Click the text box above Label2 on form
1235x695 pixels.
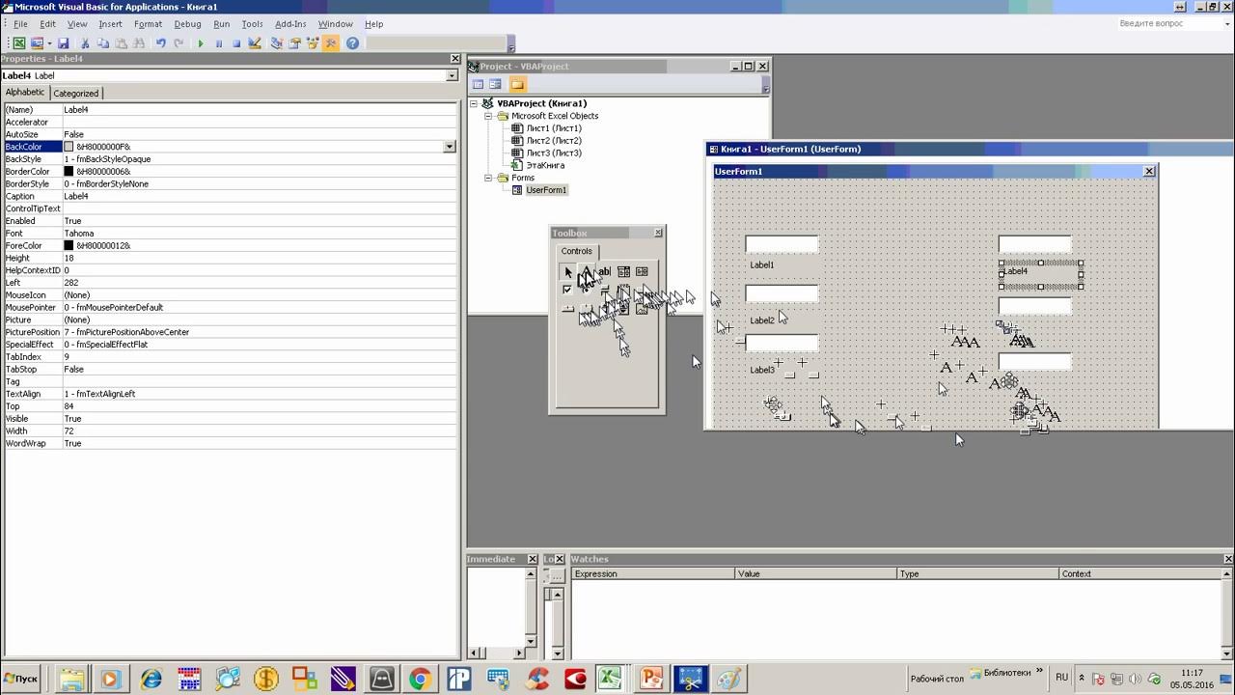click(x=782, y=293)
